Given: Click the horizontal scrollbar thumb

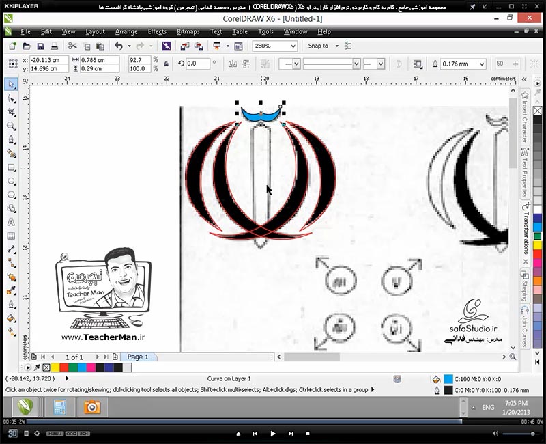Looking at the screenshot, I should (x=312, y=357).
